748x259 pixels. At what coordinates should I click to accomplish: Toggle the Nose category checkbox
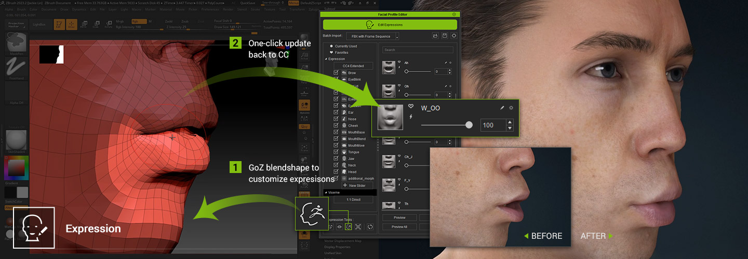click(336, 119)
